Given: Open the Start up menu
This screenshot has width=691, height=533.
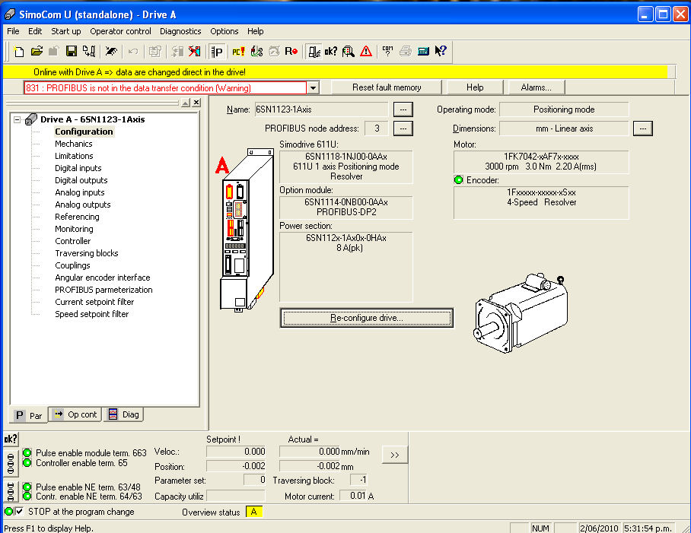Looking at the screenshot, I should click(x=66, y=31).
